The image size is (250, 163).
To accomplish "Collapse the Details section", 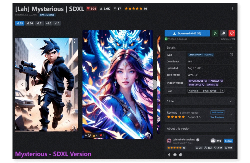I will [230, 48].
